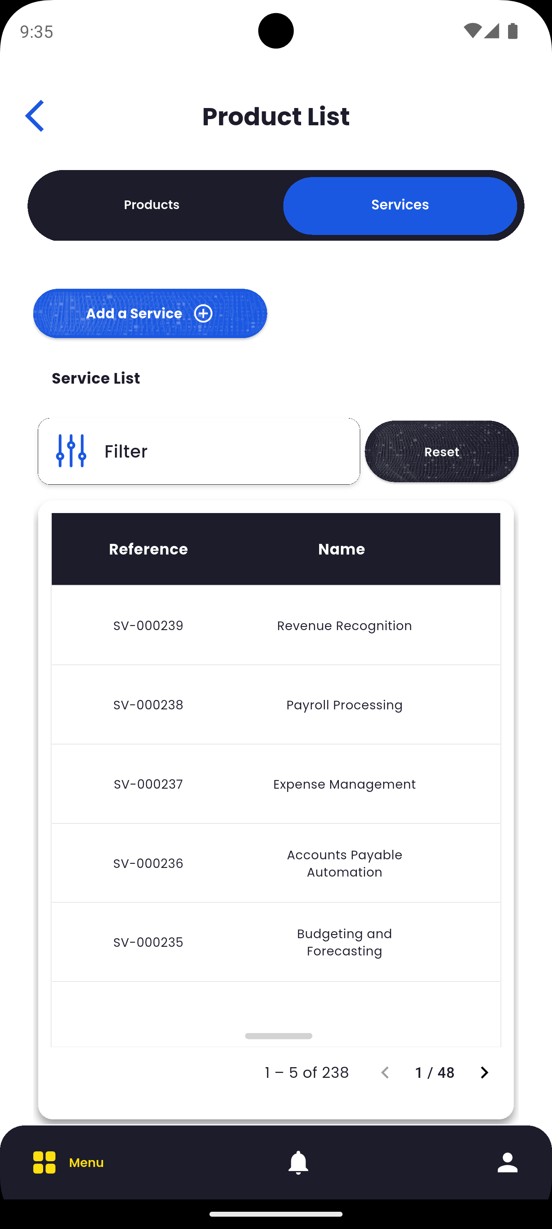Open the Revenue Recognition service row
This screenshot has width=552, height=1229.
pos(344,626)
